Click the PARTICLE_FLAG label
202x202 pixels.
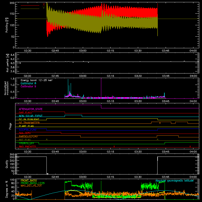tap(28, 136)
